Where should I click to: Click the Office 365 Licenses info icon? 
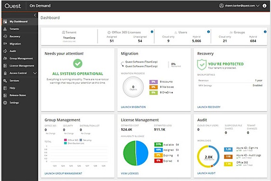pyautogui.click(x=152, y=31)
